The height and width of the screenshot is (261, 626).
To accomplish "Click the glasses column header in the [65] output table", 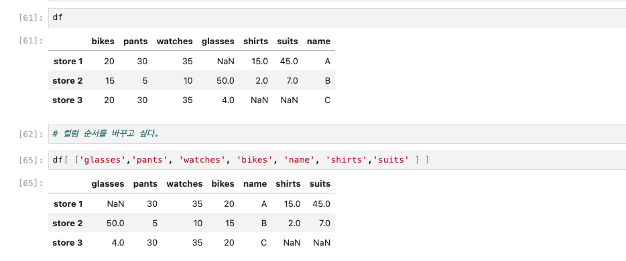I will point(108,184).
